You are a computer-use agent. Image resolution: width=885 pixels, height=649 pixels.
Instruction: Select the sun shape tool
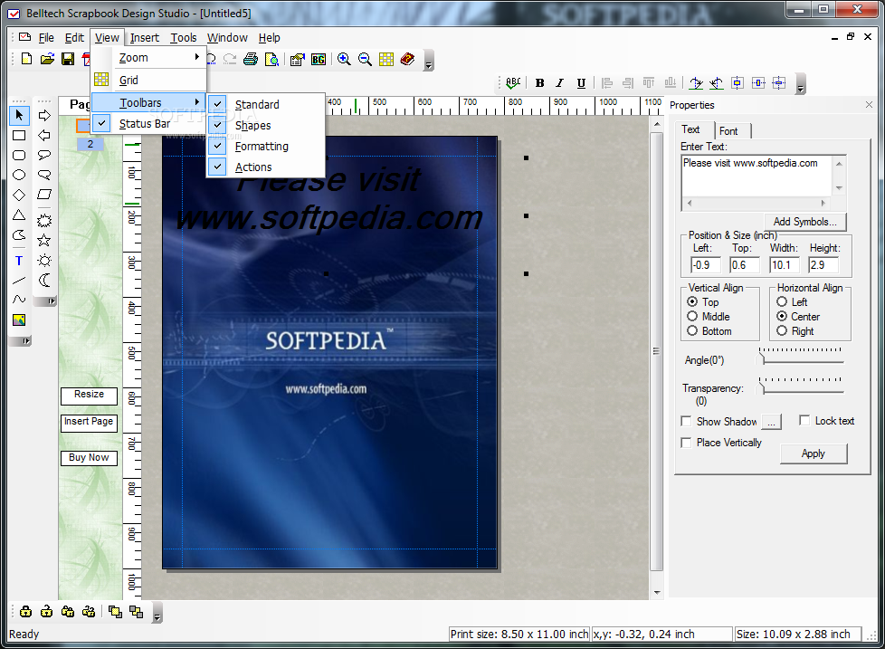(44, 260)
